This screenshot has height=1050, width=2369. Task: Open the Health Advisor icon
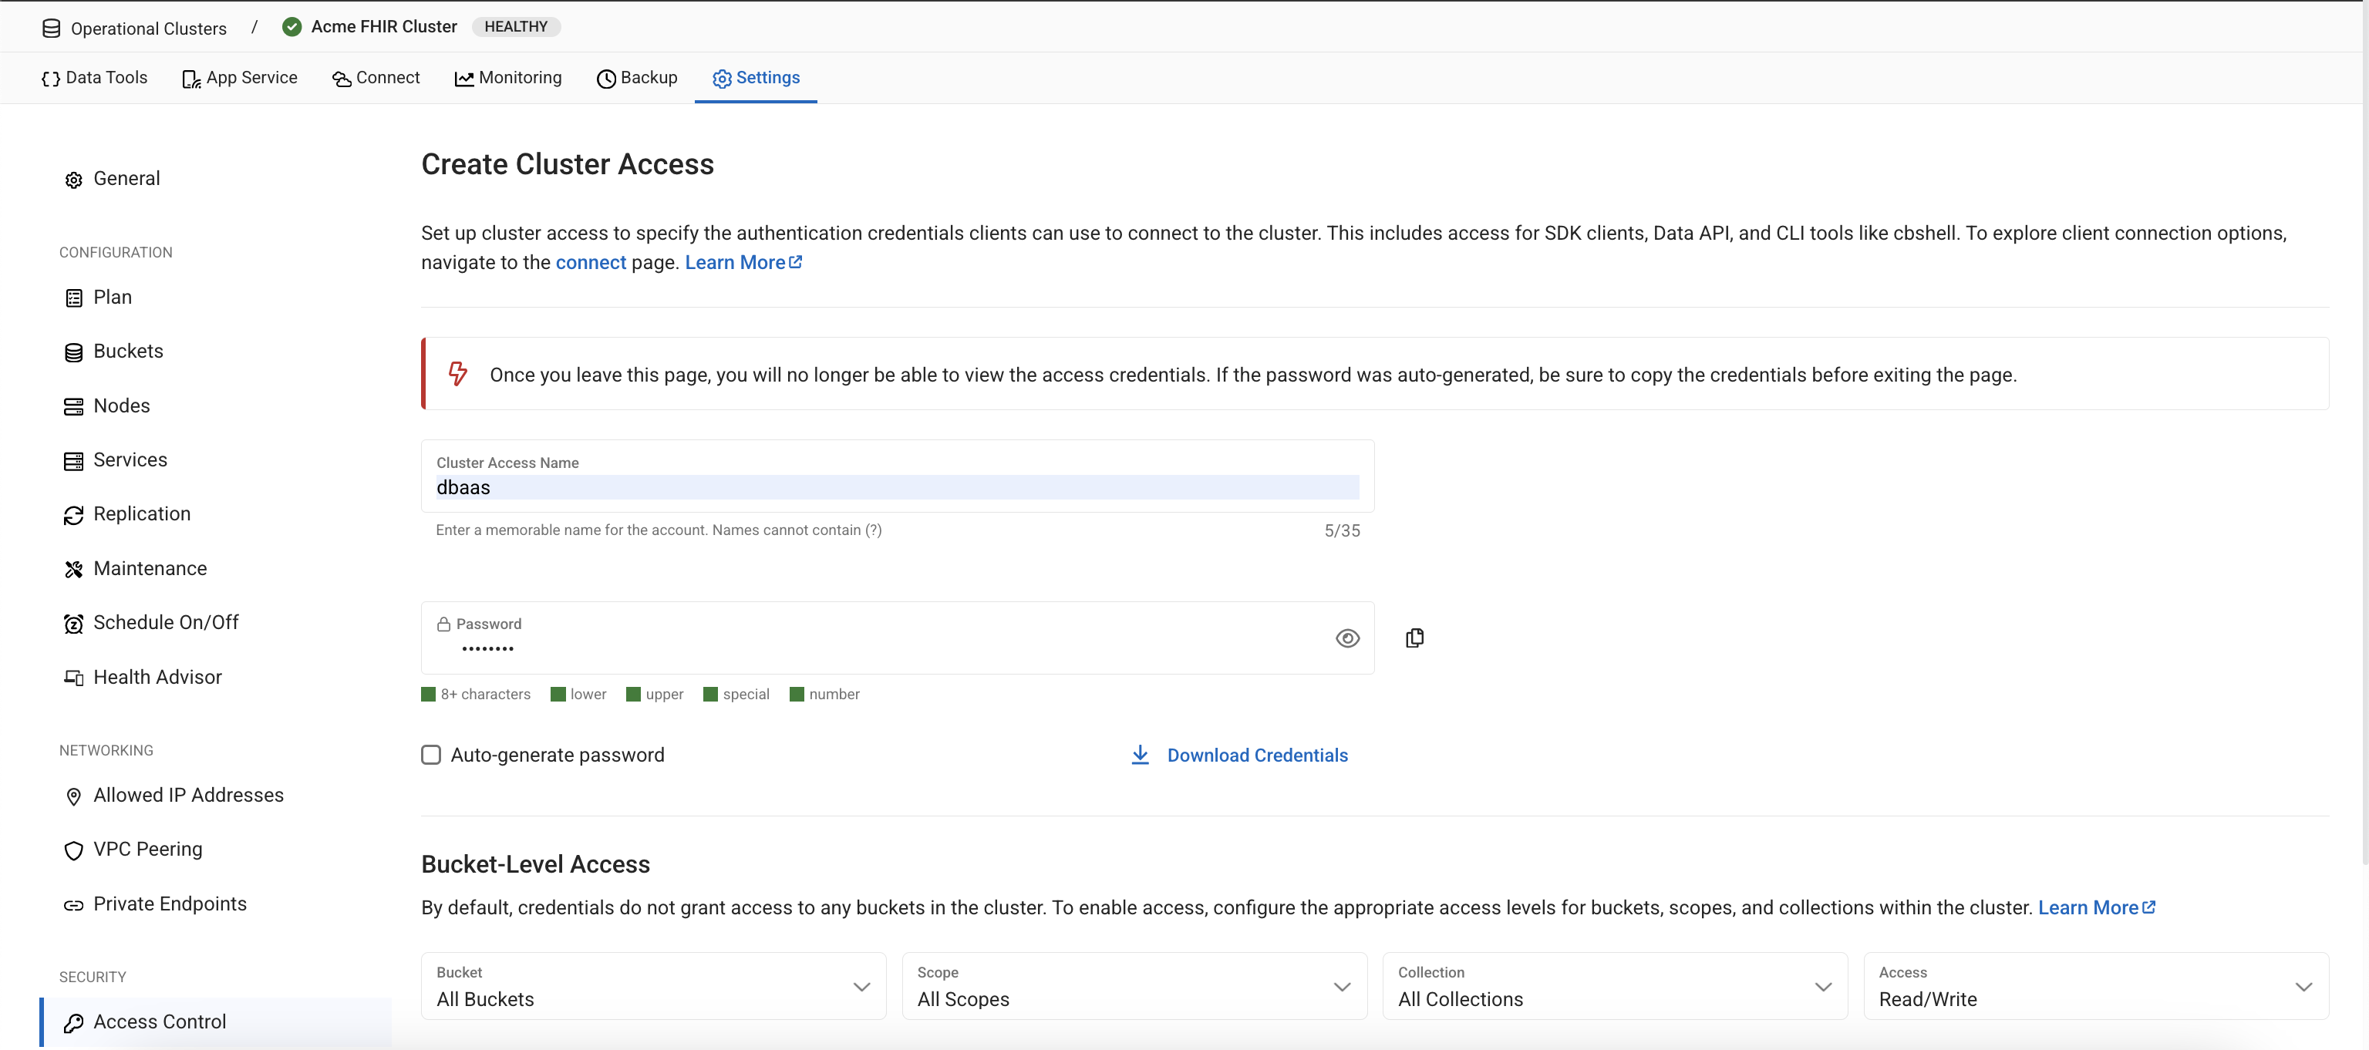click(x=73, y=677)
